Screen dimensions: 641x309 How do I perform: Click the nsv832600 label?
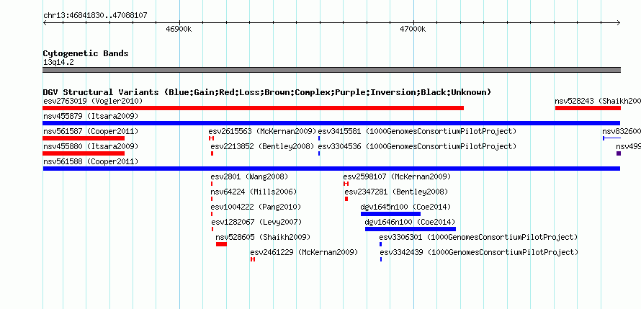click(x=622, y=131)
